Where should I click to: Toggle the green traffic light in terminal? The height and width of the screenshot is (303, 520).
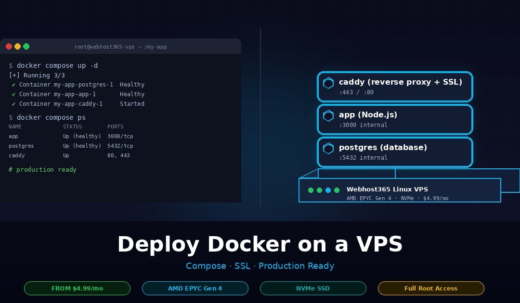[x=26, y=47]
